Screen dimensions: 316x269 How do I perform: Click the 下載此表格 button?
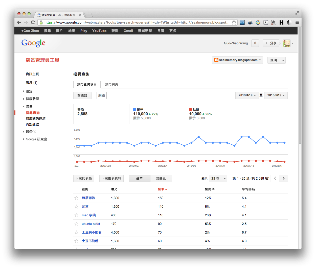coord(84,178)
